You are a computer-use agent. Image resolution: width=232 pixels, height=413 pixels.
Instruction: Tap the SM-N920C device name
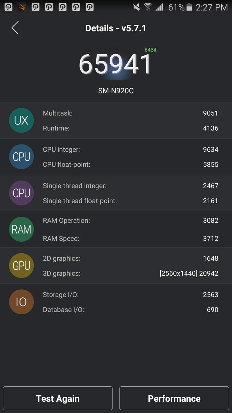[x=116, y=91]
